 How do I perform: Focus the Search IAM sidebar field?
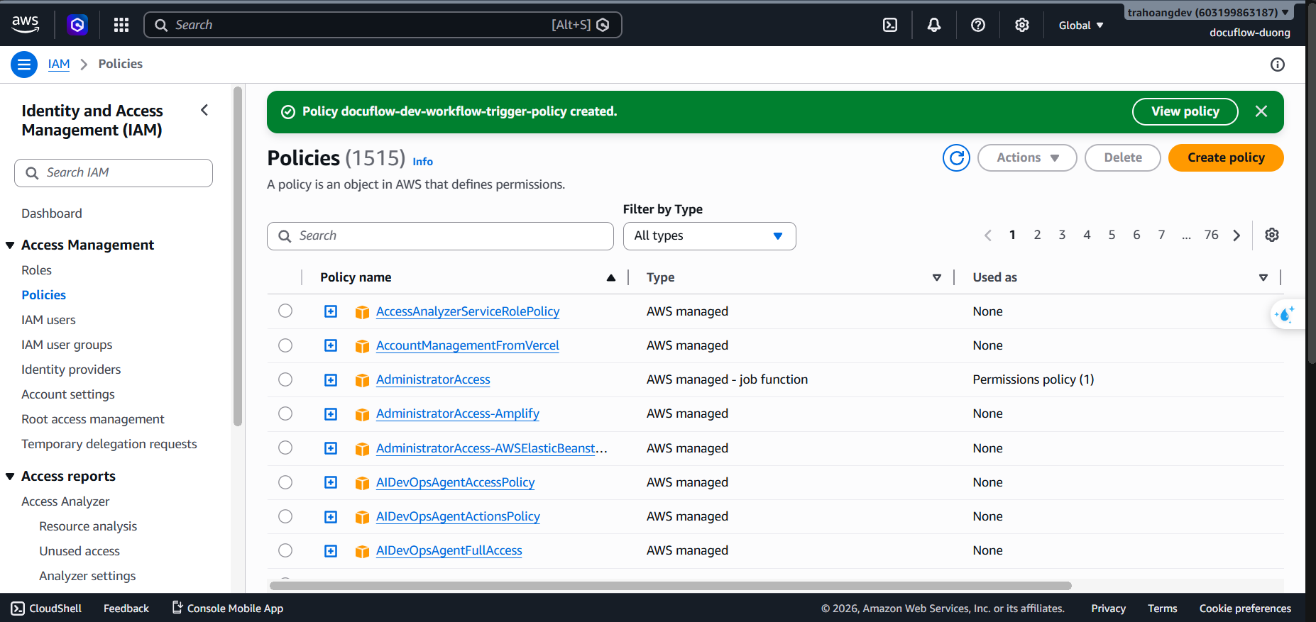[x=114, y=173]
